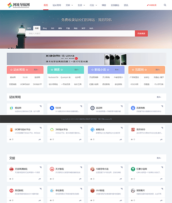The image size is (172, 203).
Task: Click the eye view counter on 天龙高清影院 card
Action: [x=11, y=179]
